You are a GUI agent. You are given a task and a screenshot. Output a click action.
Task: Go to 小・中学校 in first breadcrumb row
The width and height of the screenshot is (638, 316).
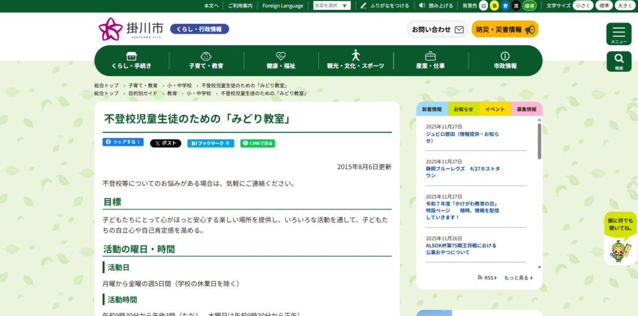(179, 85)
